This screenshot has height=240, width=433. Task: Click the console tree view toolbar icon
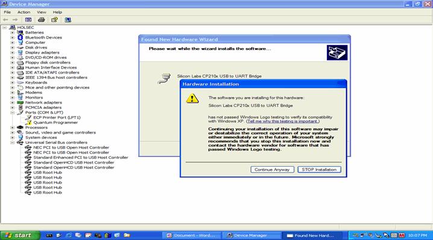28,20
